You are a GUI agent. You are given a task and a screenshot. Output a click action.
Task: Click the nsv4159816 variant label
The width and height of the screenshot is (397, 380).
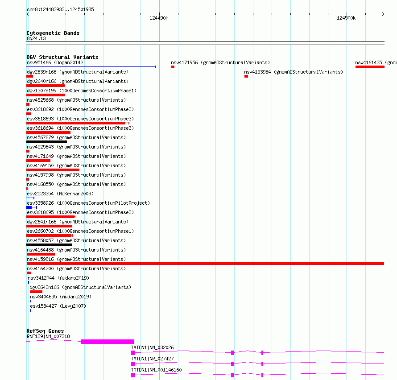click(76, 259)
